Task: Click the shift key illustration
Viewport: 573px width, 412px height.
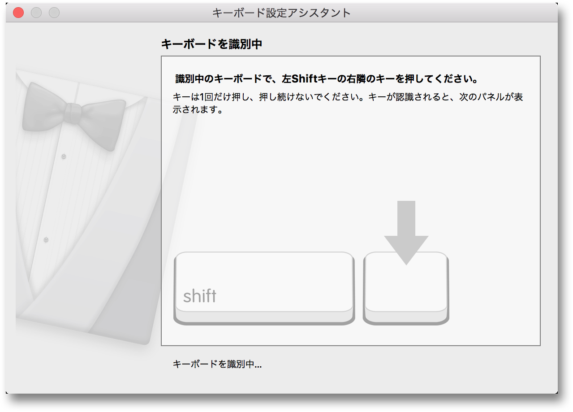Action: tap(264, 288)
